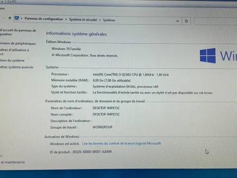The image size is (237, 178).
Task: Navigate to Système et sécurité breadcrumb
Action: click(x=83, y=19)
